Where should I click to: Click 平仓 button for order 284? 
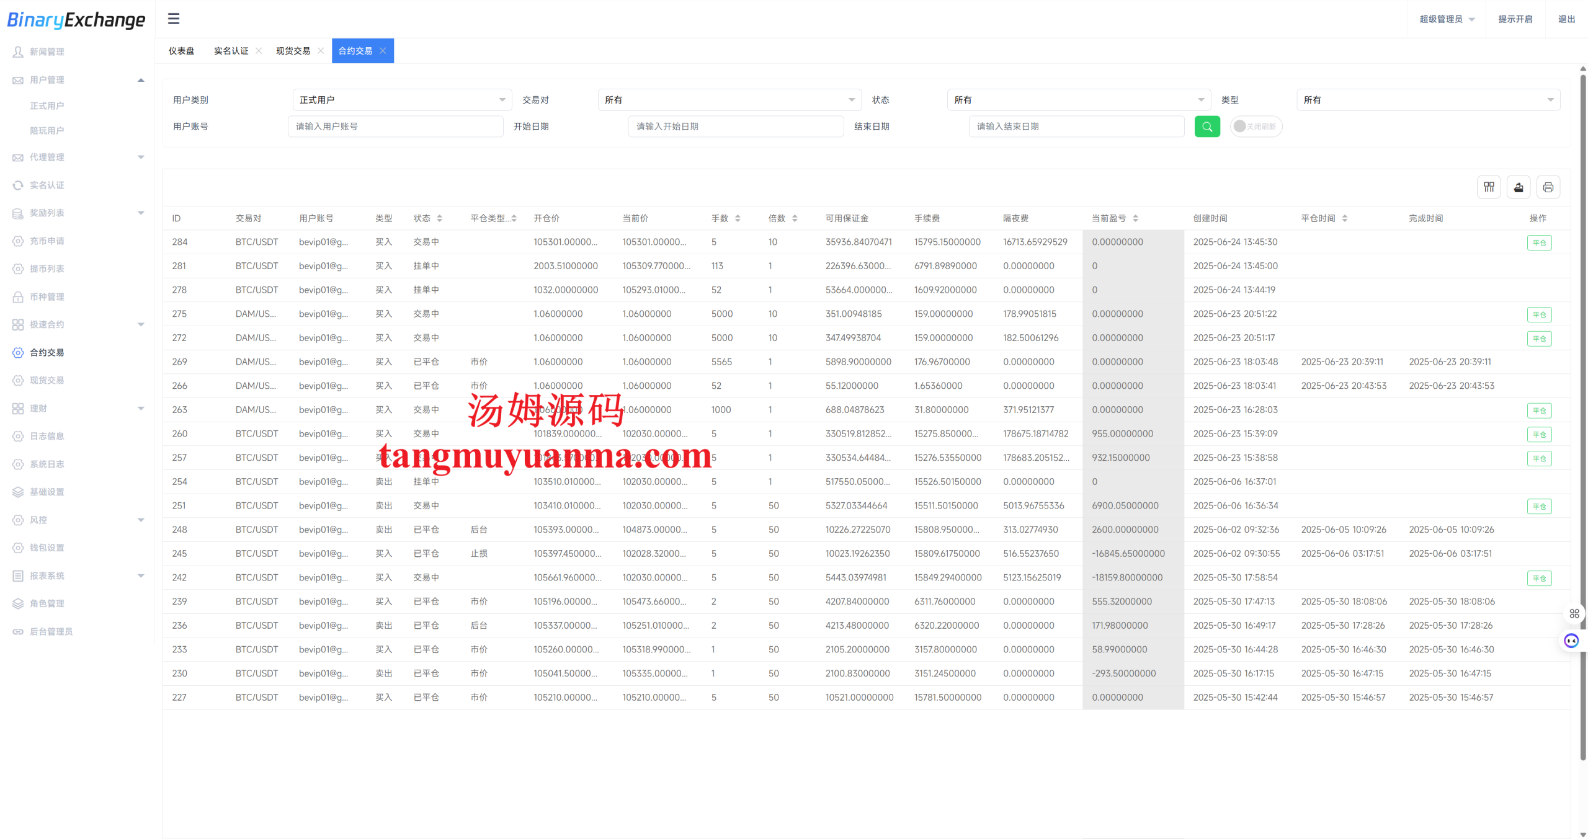(1539, 242)
